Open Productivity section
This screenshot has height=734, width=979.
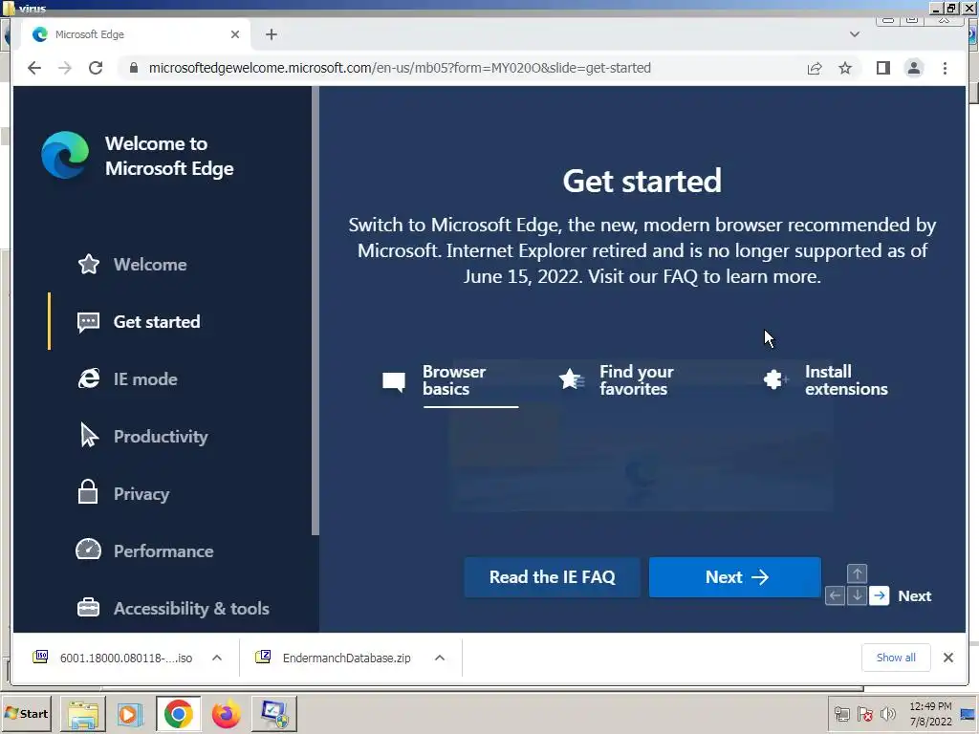coord(143,436)
